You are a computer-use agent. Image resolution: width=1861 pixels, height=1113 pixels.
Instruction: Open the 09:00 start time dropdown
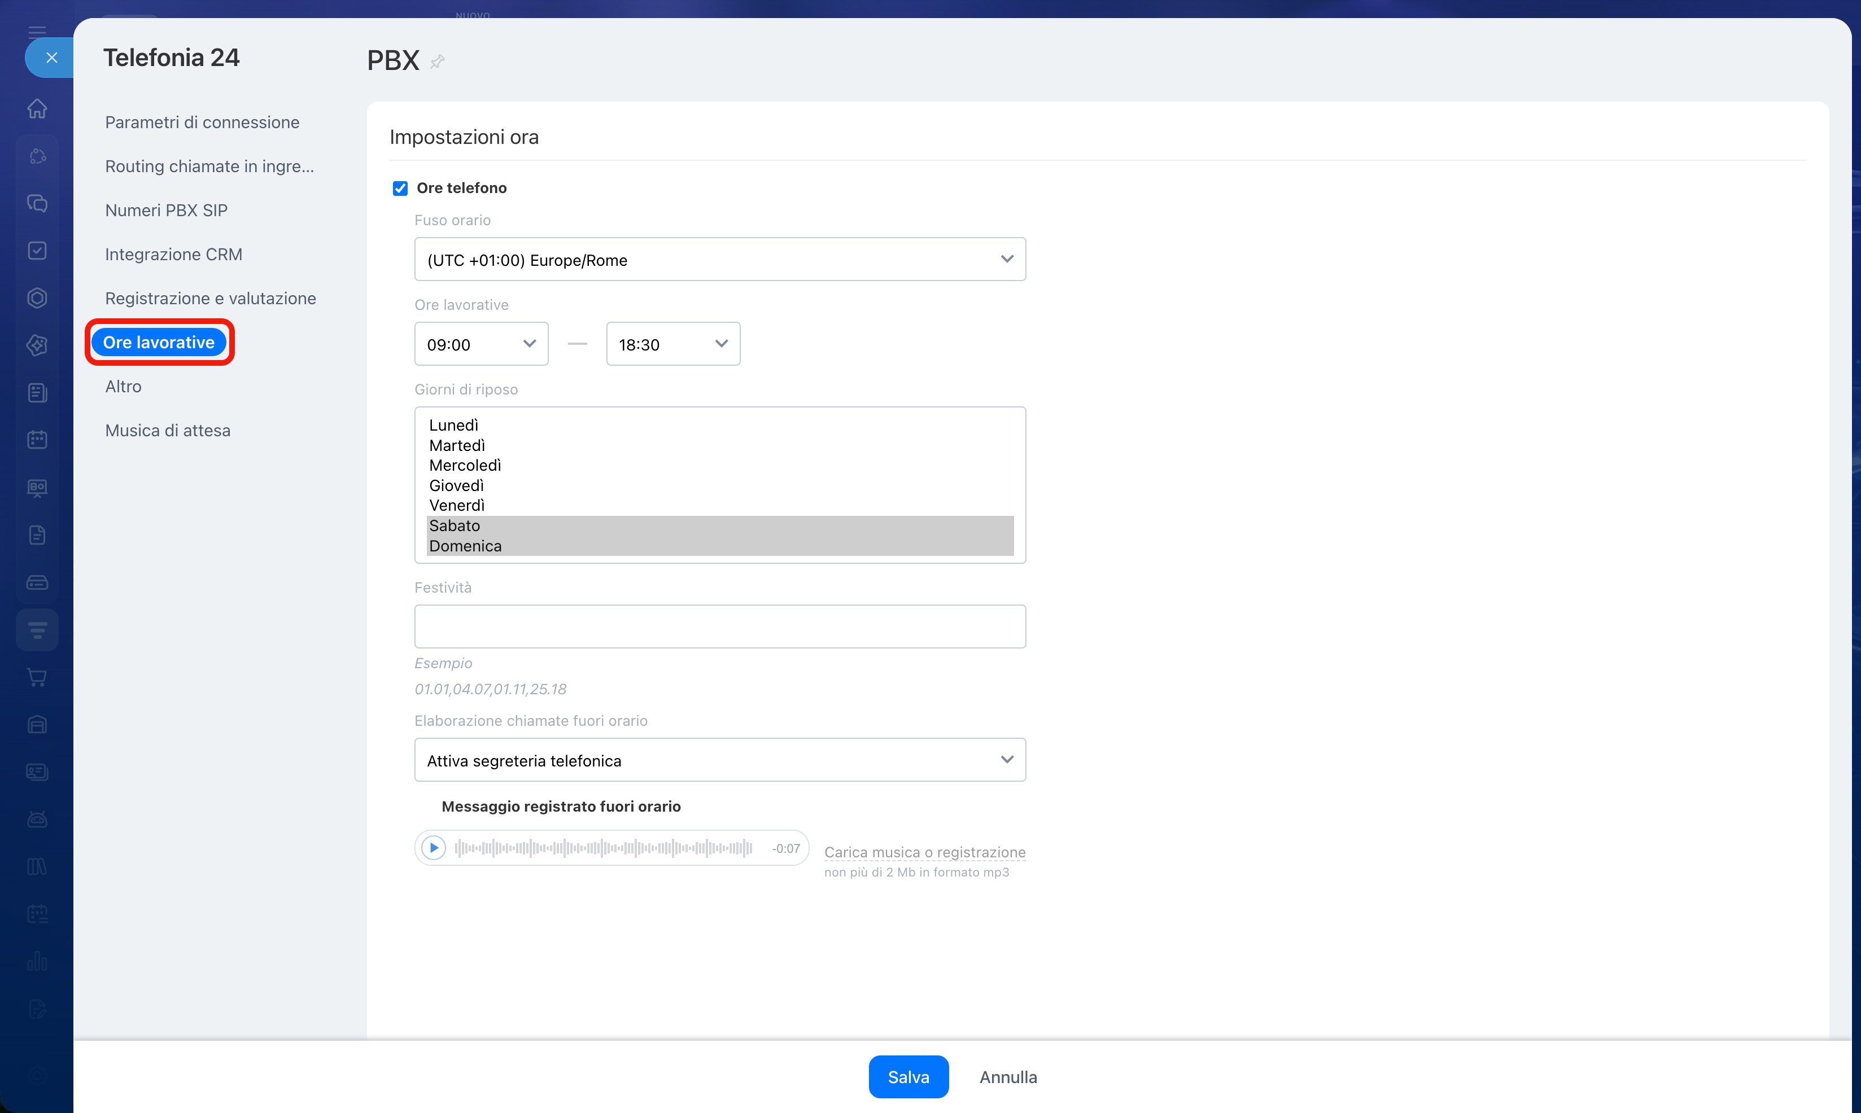pyautogui.click(x=482, y=344)
